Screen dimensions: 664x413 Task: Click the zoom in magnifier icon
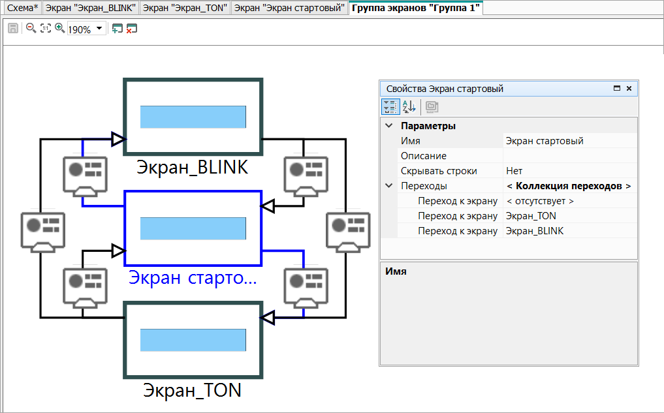coord(59,29)
